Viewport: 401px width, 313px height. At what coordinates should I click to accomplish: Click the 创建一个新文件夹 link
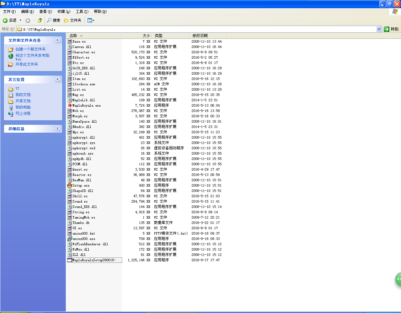[x=30, y=49]
